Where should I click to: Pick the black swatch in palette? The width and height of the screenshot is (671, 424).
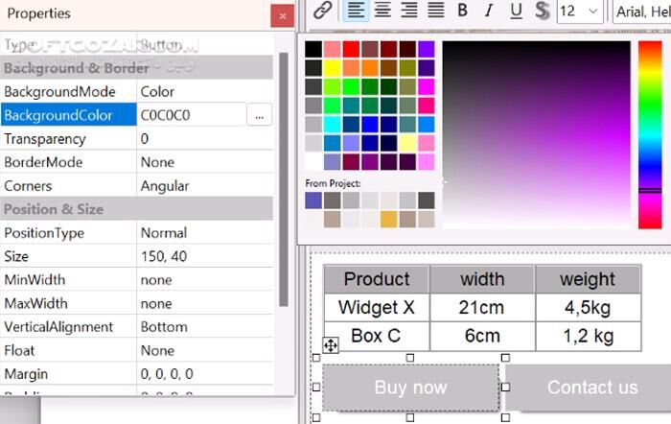tap(313, 49)
